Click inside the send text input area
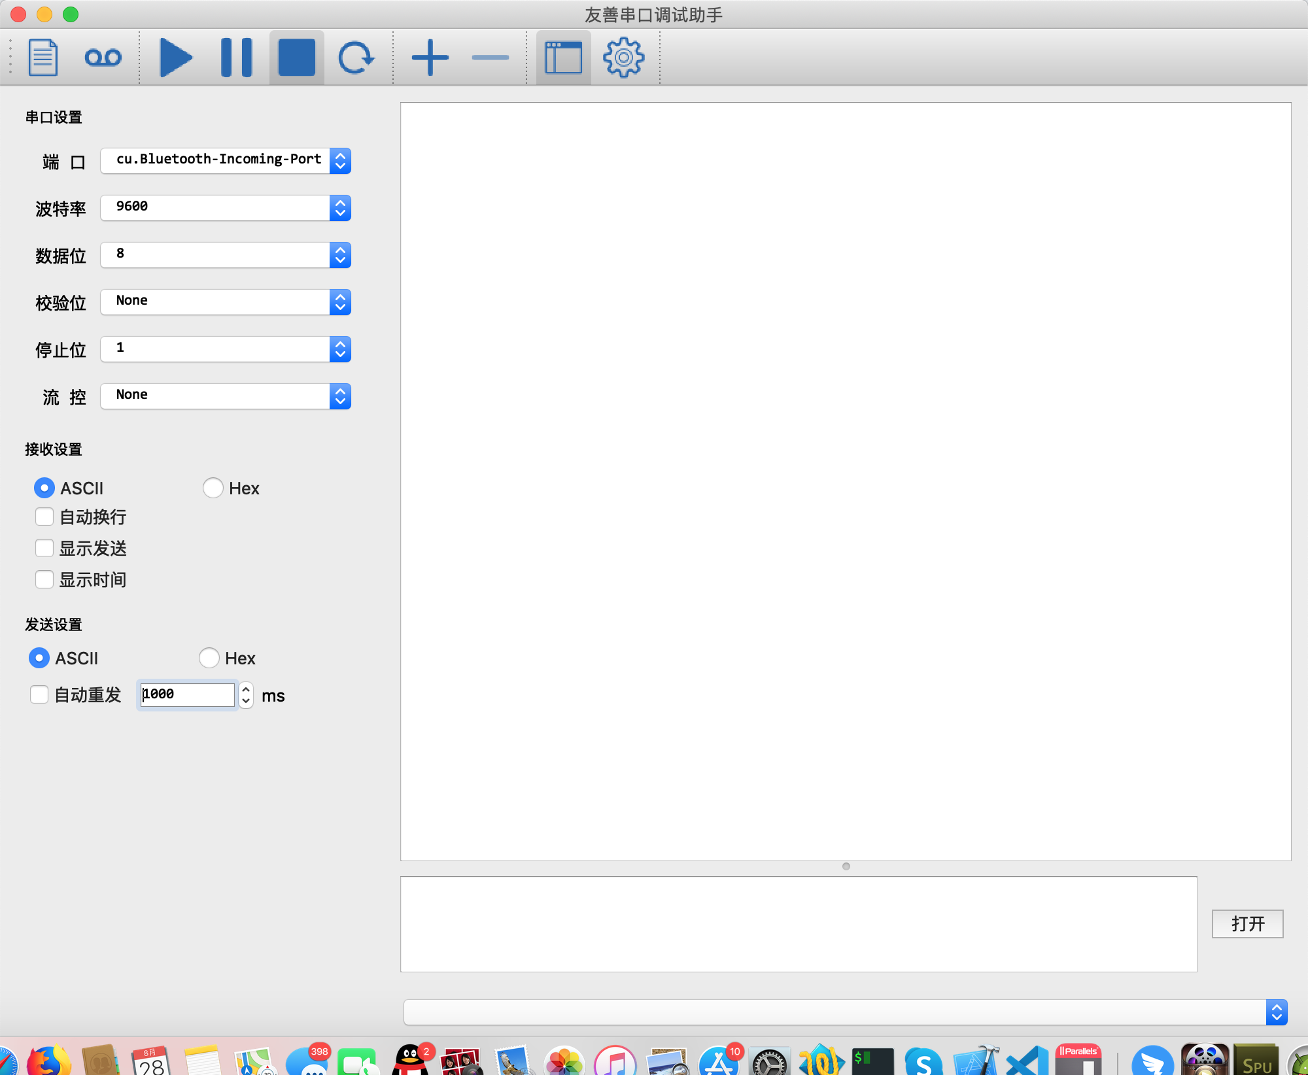This screenshot has height=1075, width=1308. coord(799,924)
